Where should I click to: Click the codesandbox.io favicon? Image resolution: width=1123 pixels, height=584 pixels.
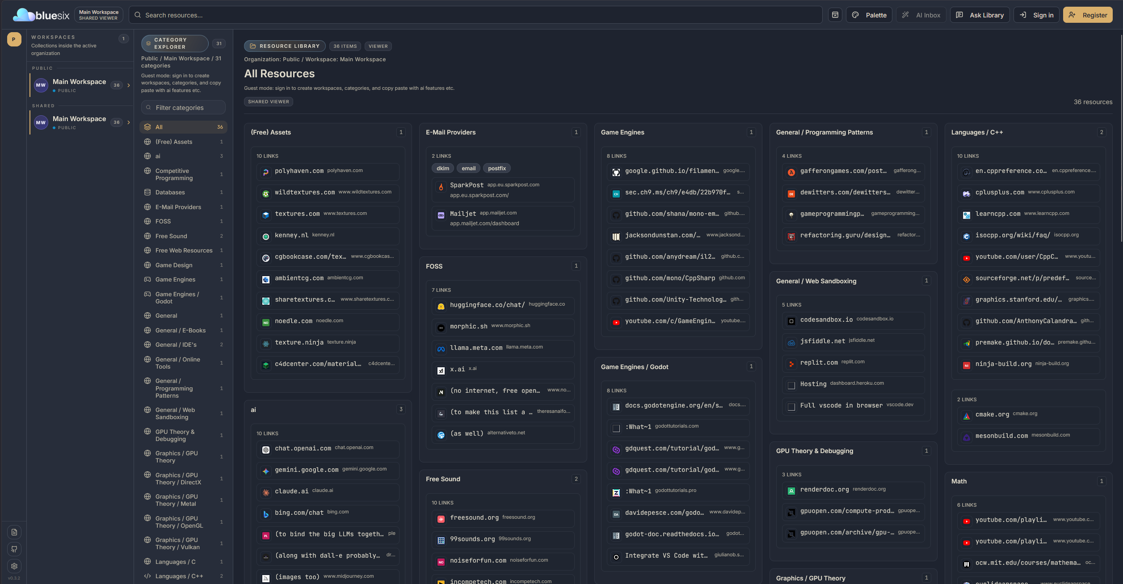(x=791, y=321)
